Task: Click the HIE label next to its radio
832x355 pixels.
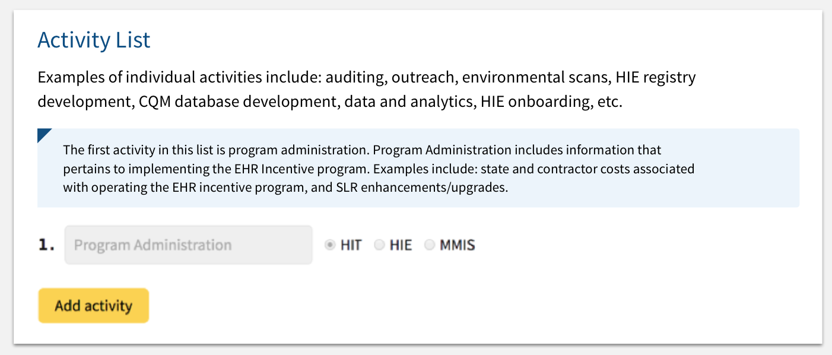Action: [x=401, y=245]
